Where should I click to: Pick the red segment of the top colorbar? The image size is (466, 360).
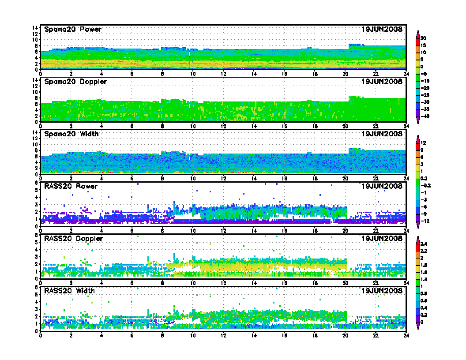[418, 42]
